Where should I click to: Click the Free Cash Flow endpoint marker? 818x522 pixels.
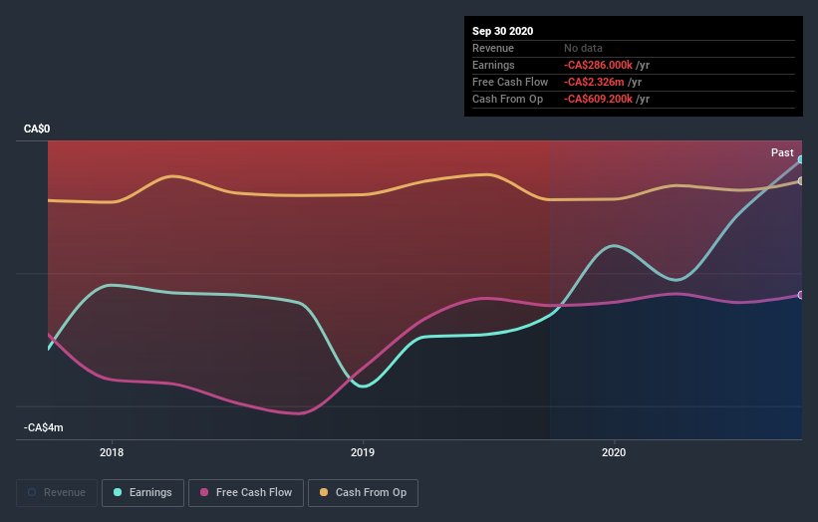pyautogui.click(x=801, y=295)
